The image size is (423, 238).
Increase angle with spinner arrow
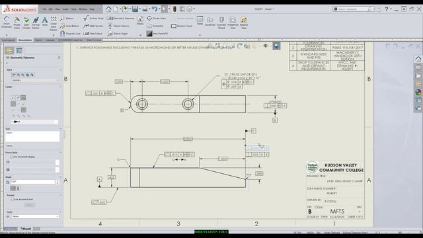pyautogui.click(x=58, y=180)
